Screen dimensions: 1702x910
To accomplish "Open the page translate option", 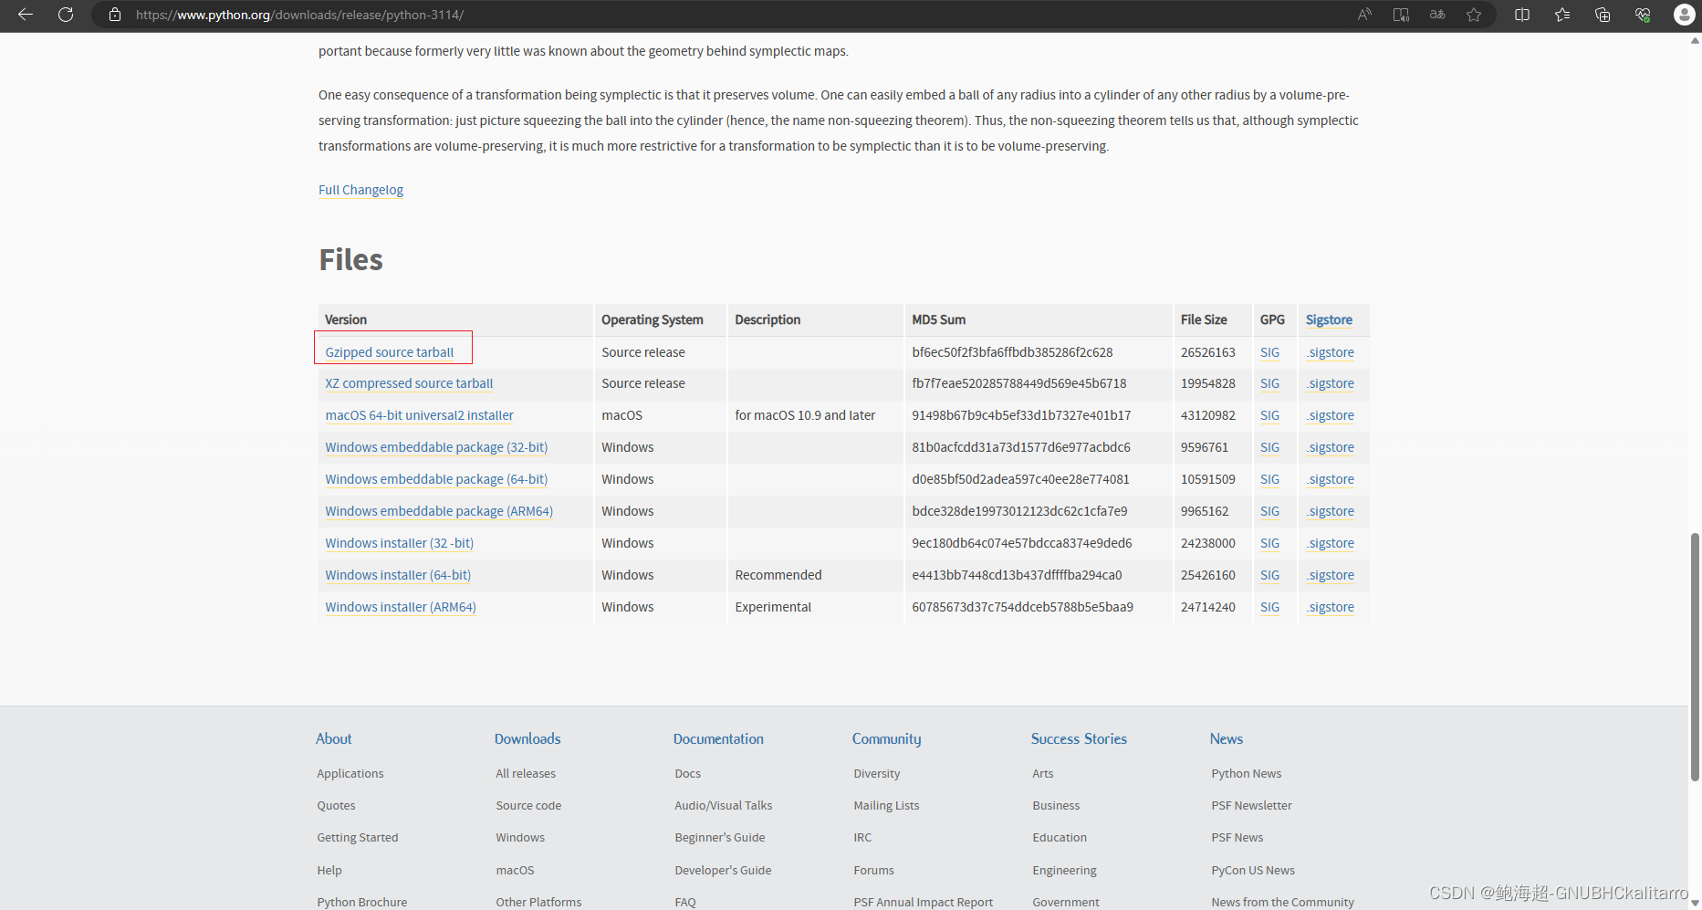I will click(x=1437, y=15).
